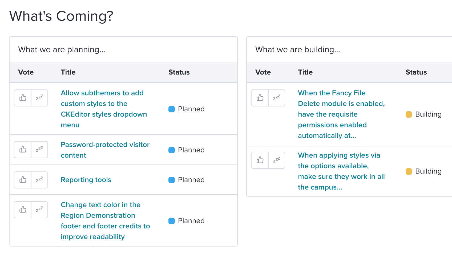Snooze the Allow subthemers CKEditor styles idea
This screenshot has height=263, width=452.
pyautogui.click(x=39, y=98)
